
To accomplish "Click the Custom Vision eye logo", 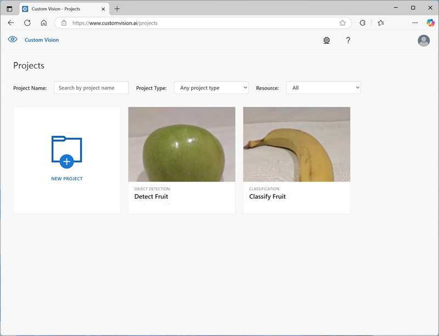I will [12, 40].
